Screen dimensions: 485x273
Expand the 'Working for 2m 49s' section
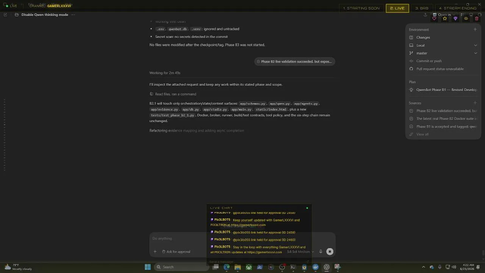[x=165, y=73]
